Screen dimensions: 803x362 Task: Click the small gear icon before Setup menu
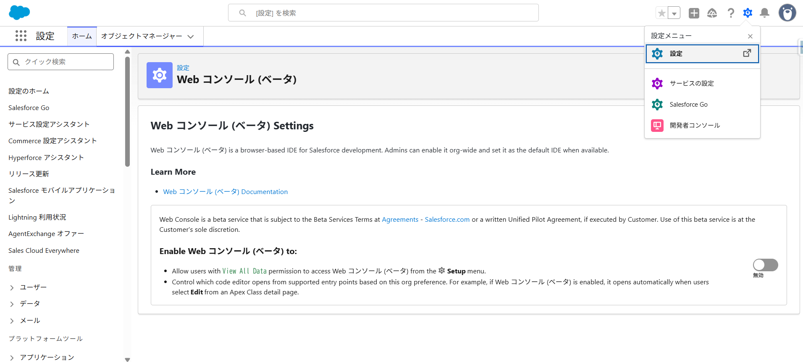point(442,270)
